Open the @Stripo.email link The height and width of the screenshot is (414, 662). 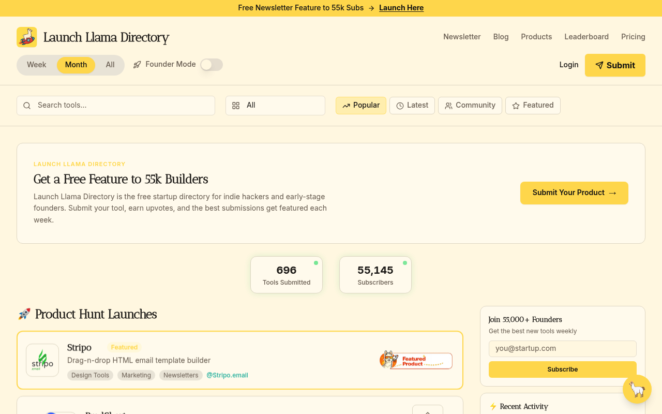227,375
